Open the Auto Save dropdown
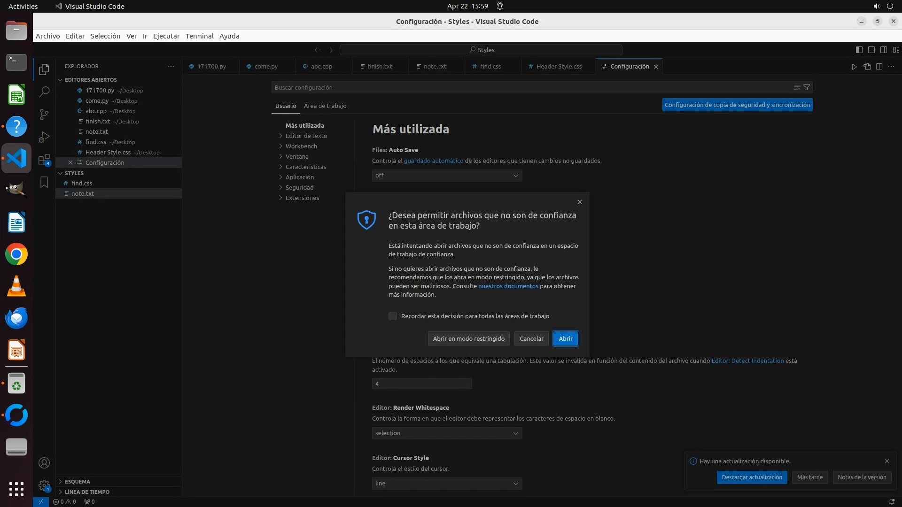The height and width of the screenshot is (507, 902). [x=447, y=176]
